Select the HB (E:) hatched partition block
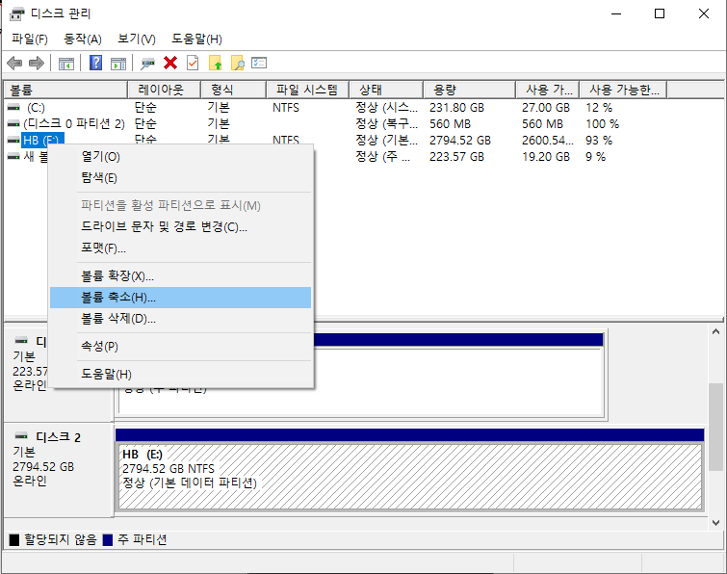 [410, 477]
